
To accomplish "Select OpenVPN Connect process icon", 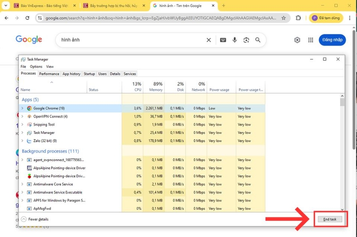I will (29, 116).
